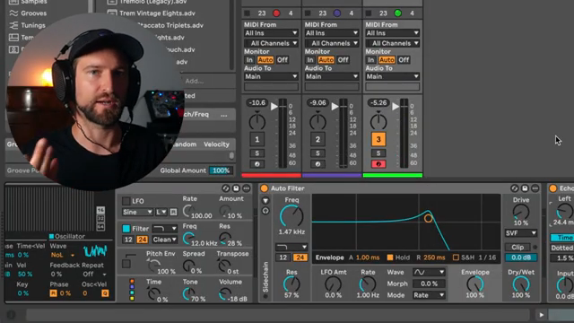Open the Clean filter circuit dropdown

tap(165, 240)
